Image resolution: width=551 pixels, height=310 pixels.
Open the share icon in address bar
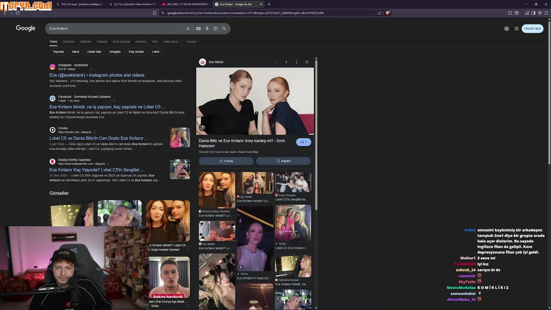click(380, 13)
